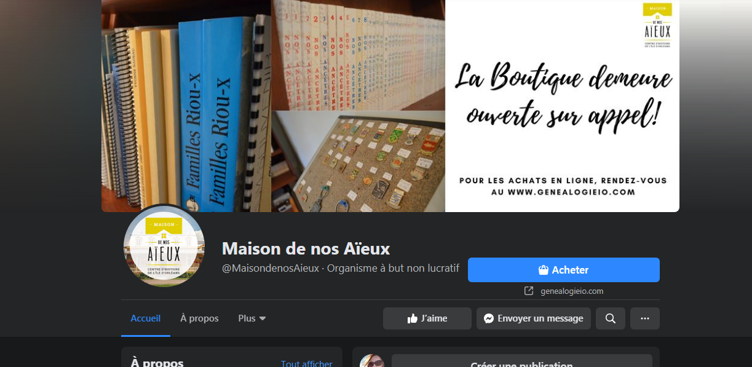This screenshot has height=367, width=752.
Task: Open the Maison de nos Aïeux profile picture
Action: click(x=164, y=245)
